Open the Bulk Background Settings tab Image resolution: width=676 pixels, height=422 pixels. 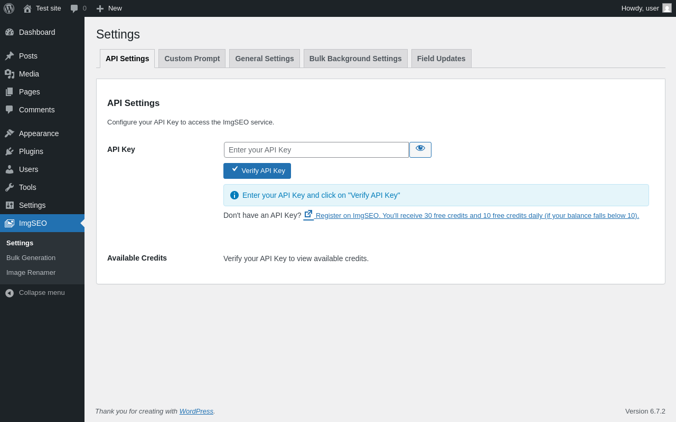[x=355, y=59]
